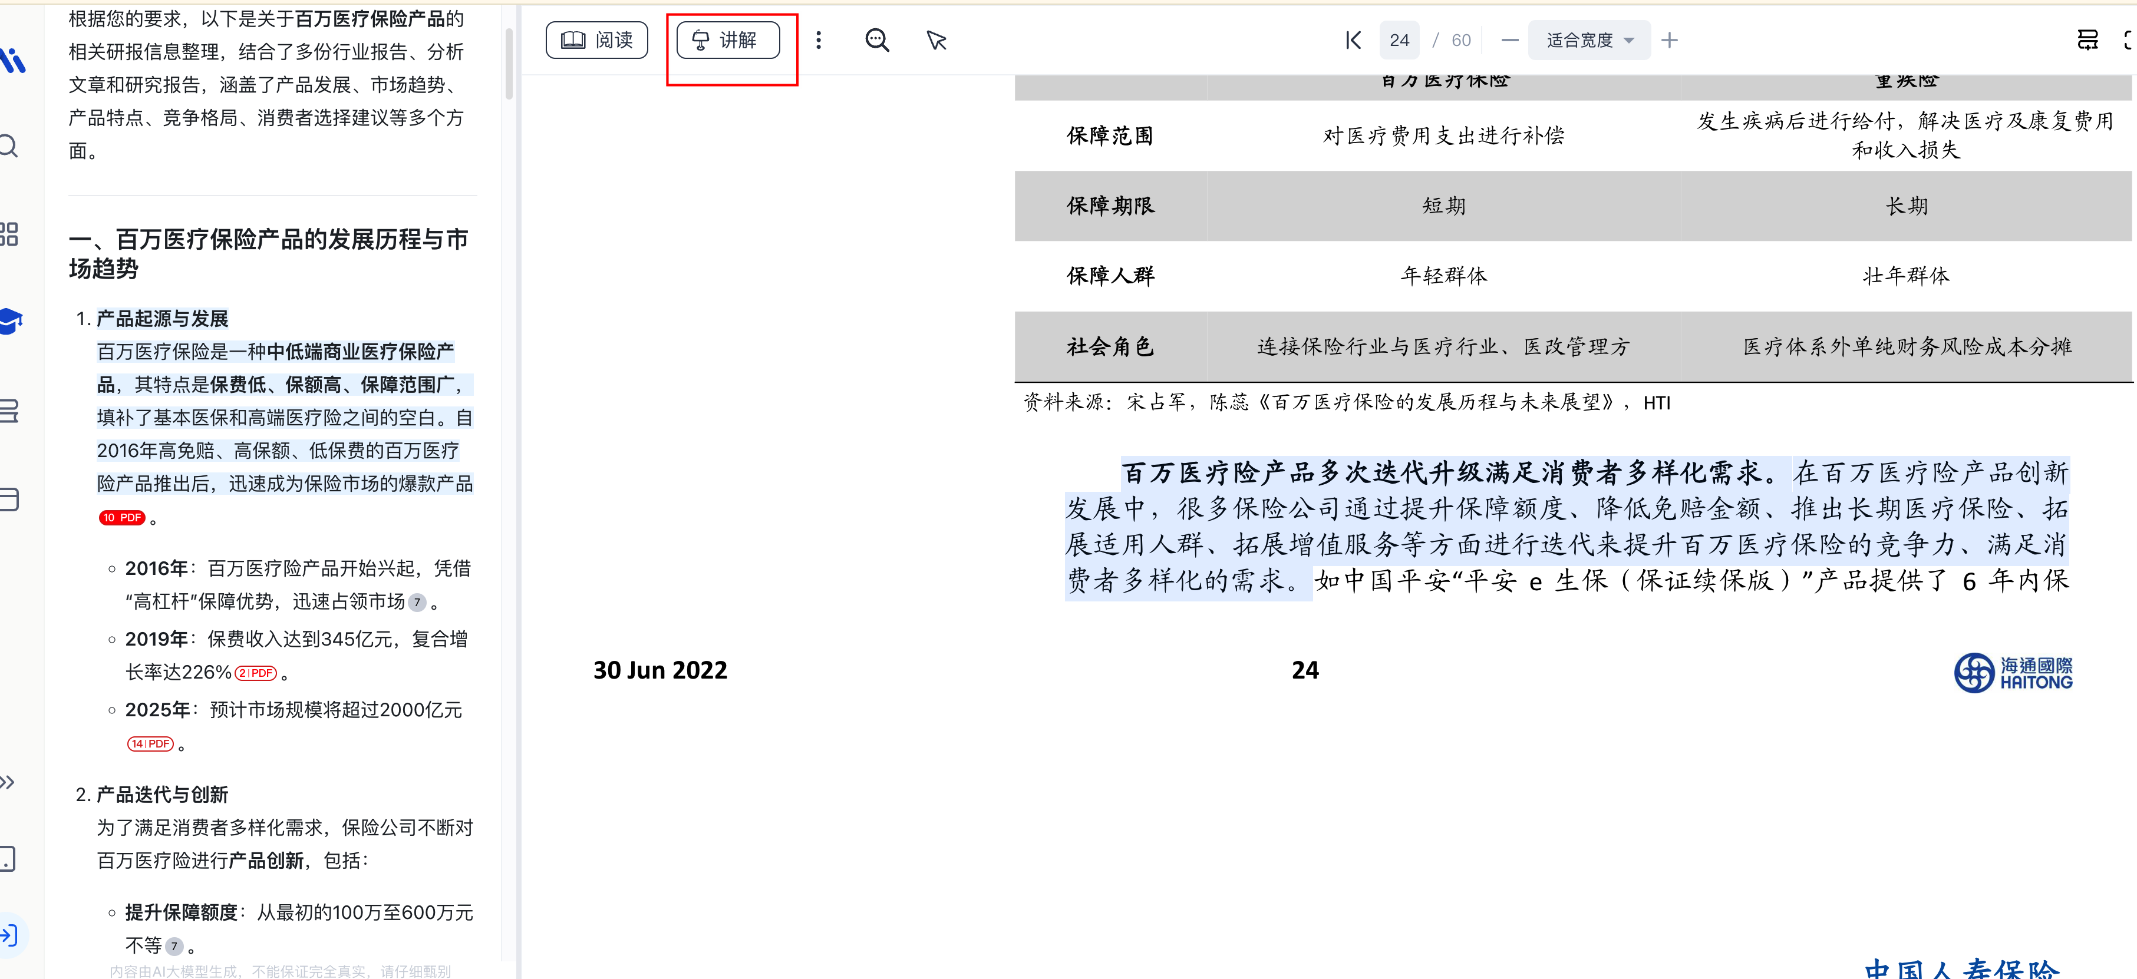Expand sidebar with the double chevron

(8, 782)
